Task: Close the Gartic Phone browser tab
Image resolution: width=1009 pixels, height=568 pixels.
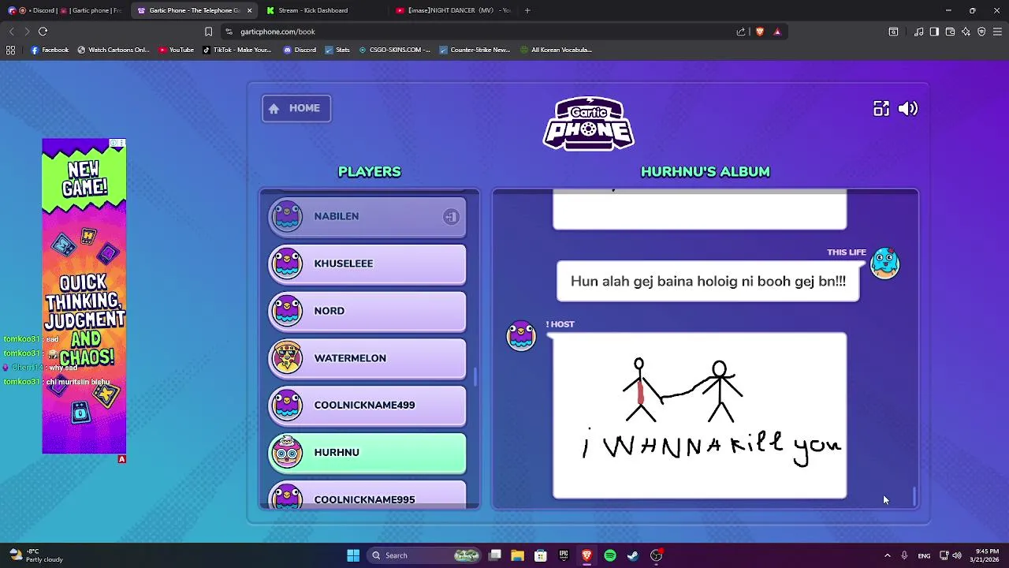Action: coord(249,10)
